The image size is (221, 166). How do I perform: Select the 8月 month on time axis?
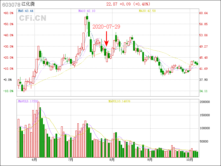tap(112, 160)
